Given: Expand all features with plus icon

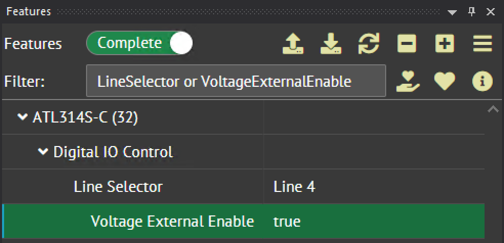Looking at the screenshot, I should coord(445,44).
